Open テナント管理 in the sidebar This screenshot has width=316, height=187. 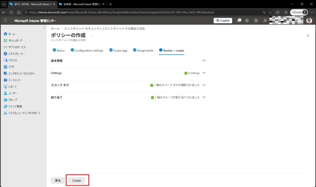pyautogui.click(x=13, y=106)
